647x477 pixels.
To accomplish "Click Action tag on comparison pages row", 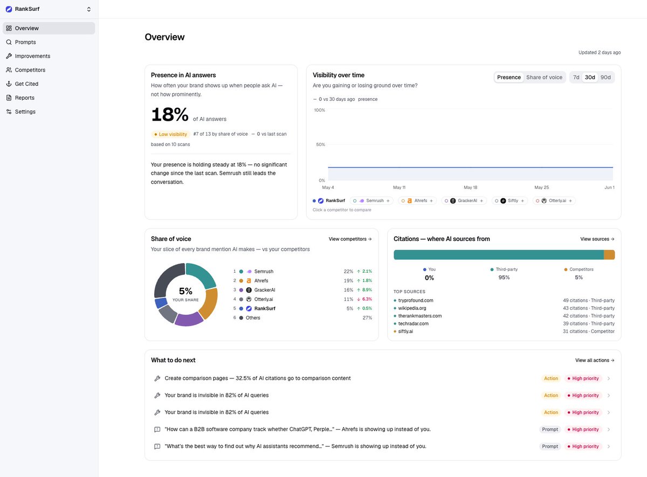I will pos(551,378).
